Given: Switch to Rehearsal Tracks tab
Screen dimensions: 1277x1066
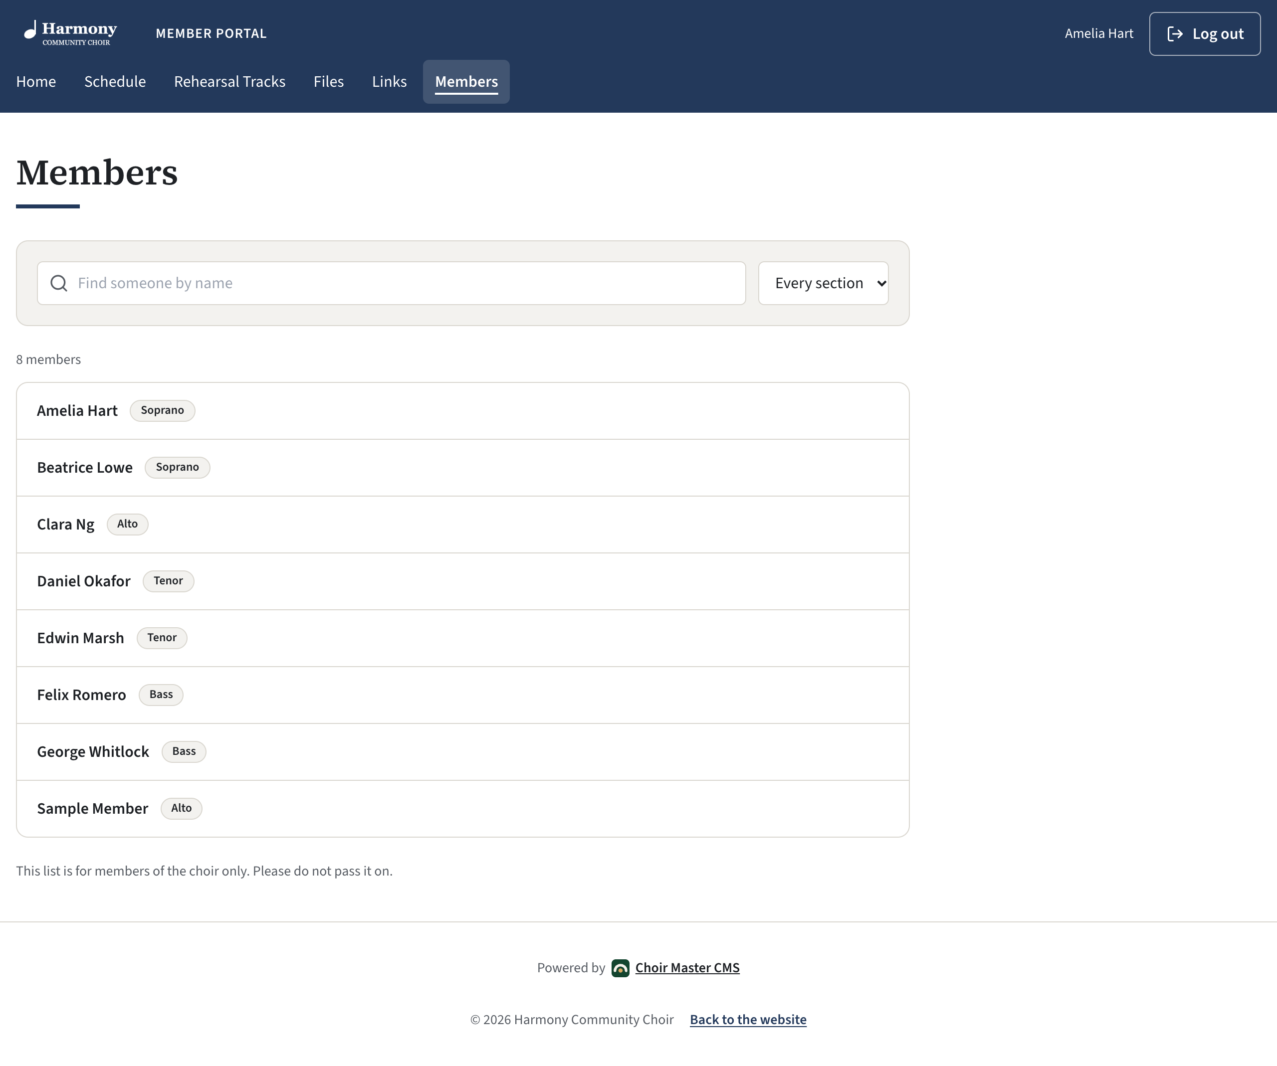Looking at the screenshot, I should (230, 81).
